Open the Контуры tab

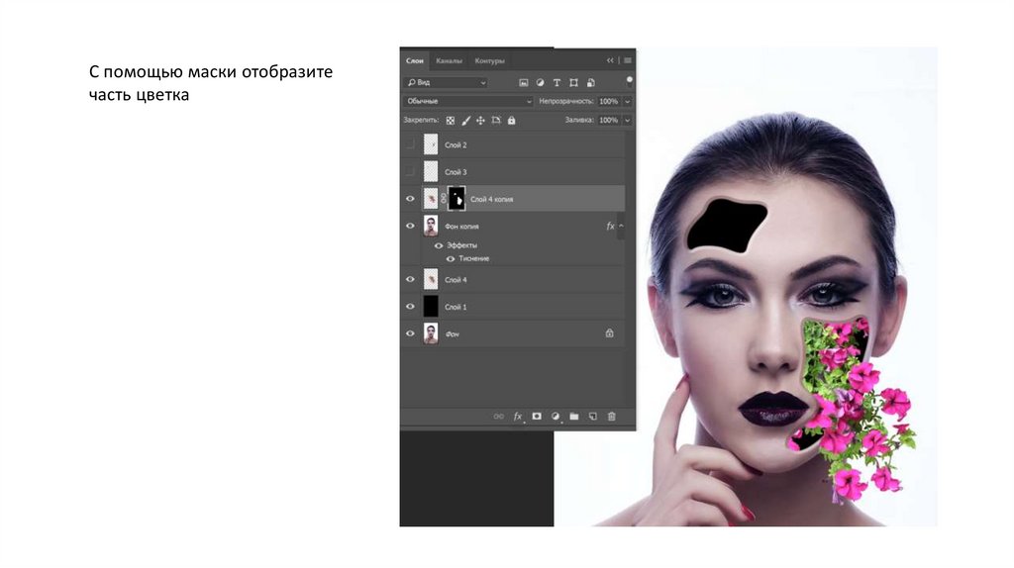[x=489, y=60]
